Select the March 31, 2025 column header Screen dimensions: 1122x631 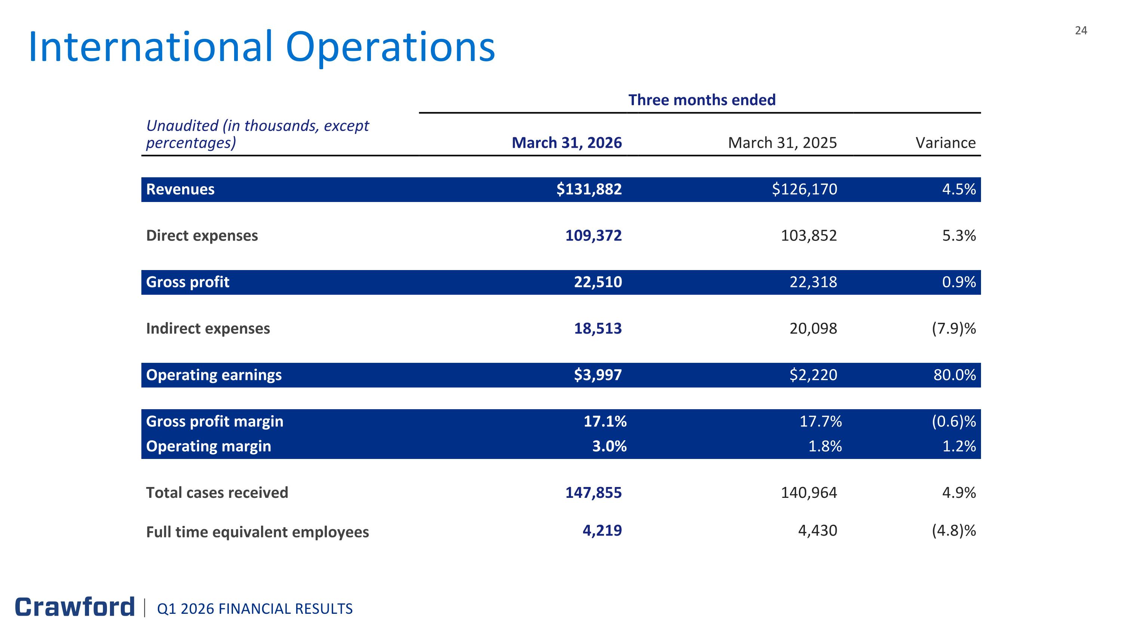(782, 143)
